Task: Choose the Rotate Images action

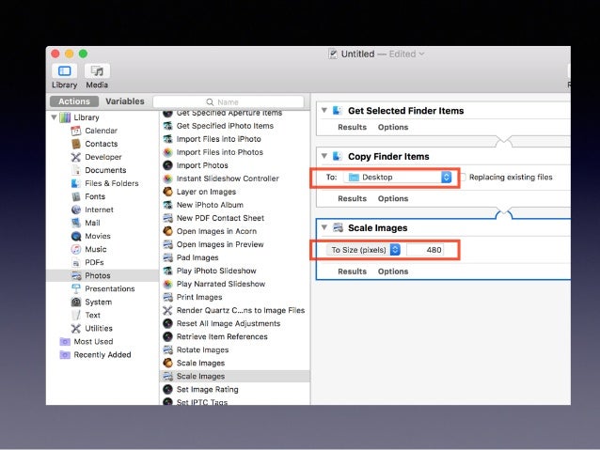Action: tap(202, 349)
